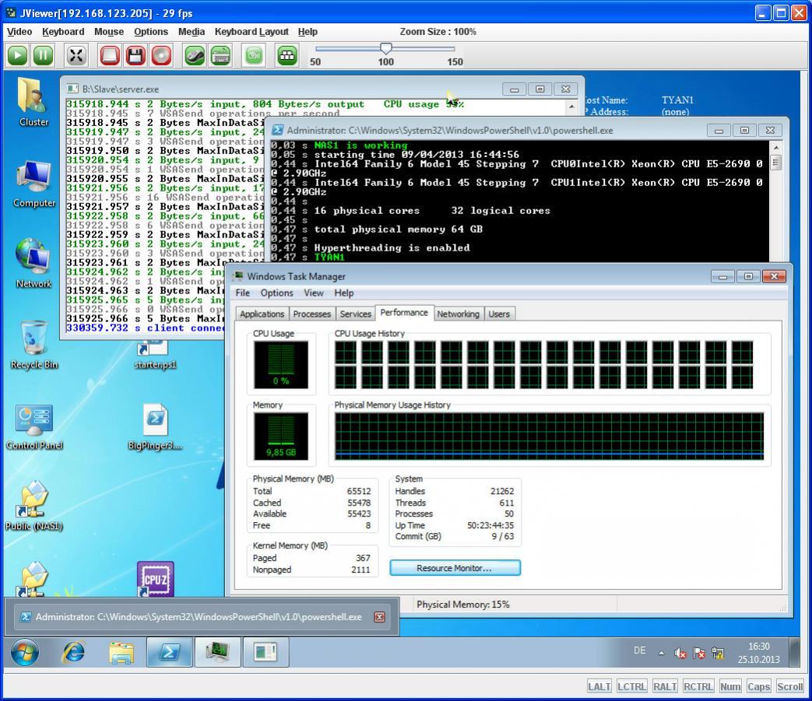Switch to the Users tab

pos(499,314)
